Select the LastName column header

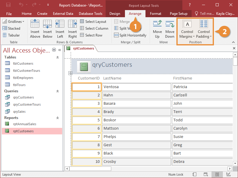point(112,78)
